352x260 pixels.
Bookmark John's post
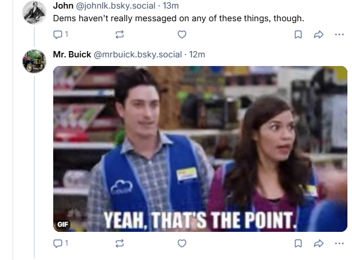[x=298, y=34]
